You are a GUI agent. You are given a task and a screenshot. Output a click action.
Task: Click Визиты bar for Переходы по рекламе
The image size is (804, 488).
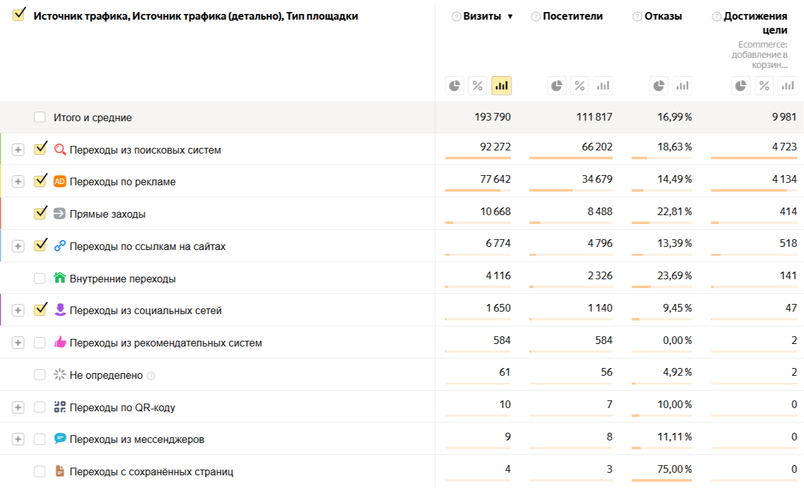[477, 190]
